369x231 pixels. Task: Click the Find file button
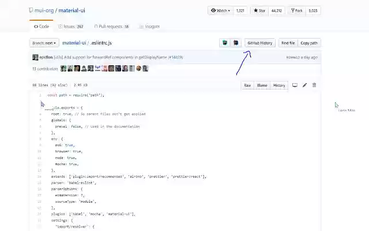[x=288, y=43]
